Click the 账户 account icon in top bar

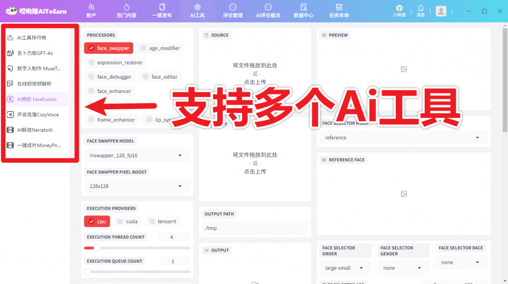coord(91,7)
